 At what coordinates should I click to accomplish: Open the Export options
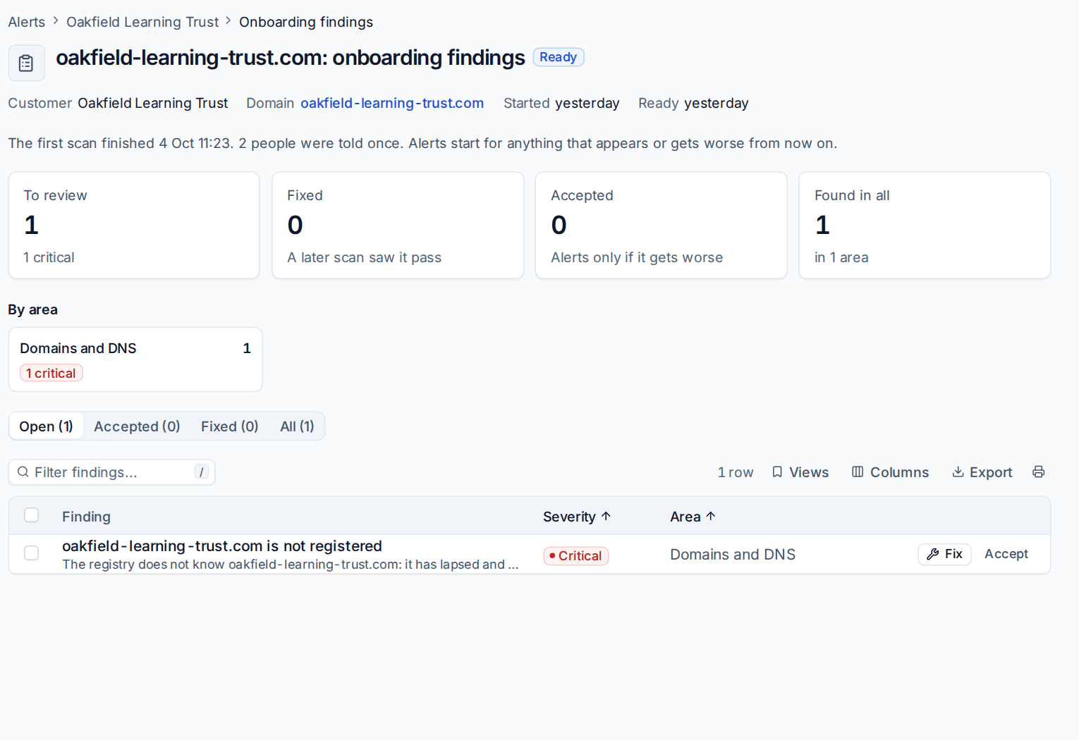pyautogui.click(x=982, y=472)
